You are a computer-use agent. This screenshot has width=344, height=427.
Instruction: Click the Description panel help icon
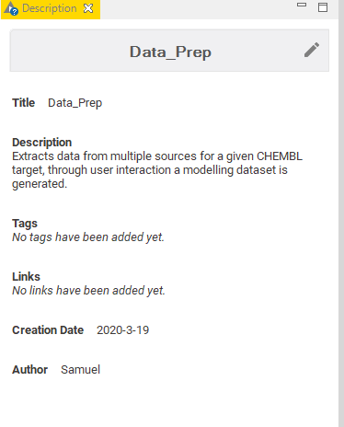click(11, 8)
